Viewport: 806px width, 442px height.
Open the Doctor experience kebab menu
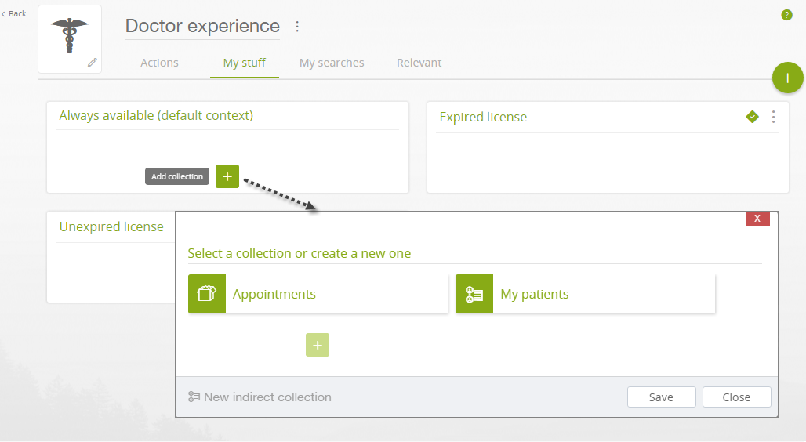[x=297, y=26]
